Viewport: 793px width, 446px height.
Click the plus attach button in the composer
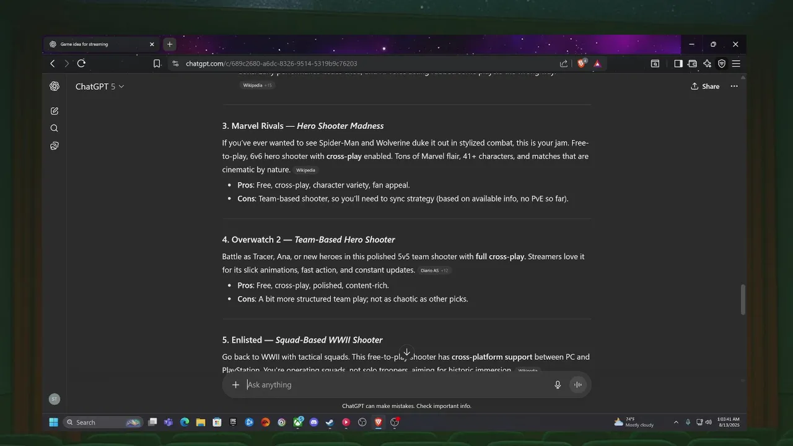click(235, 385)
